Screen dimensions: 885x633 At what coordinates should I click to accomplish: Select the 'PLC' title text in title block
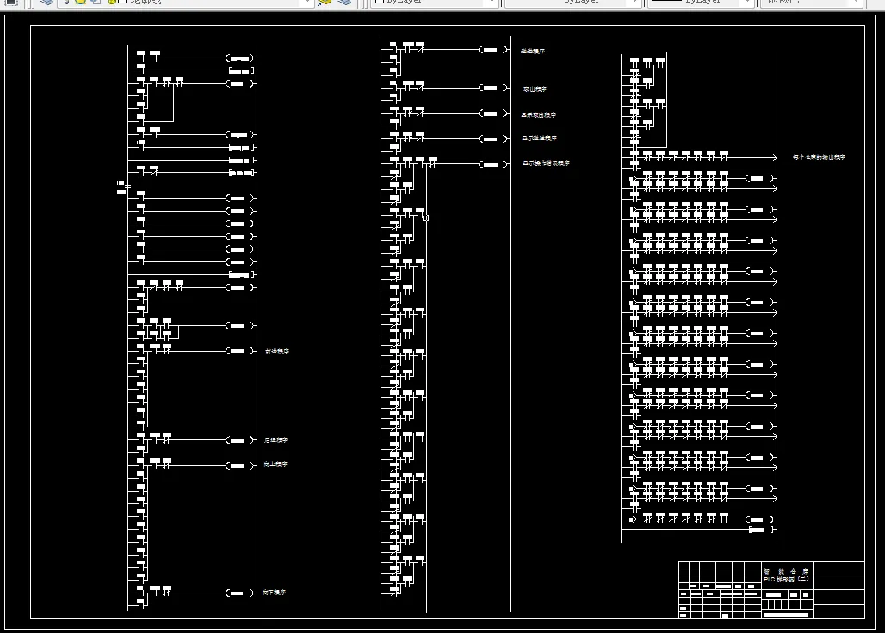click(787, 579)
